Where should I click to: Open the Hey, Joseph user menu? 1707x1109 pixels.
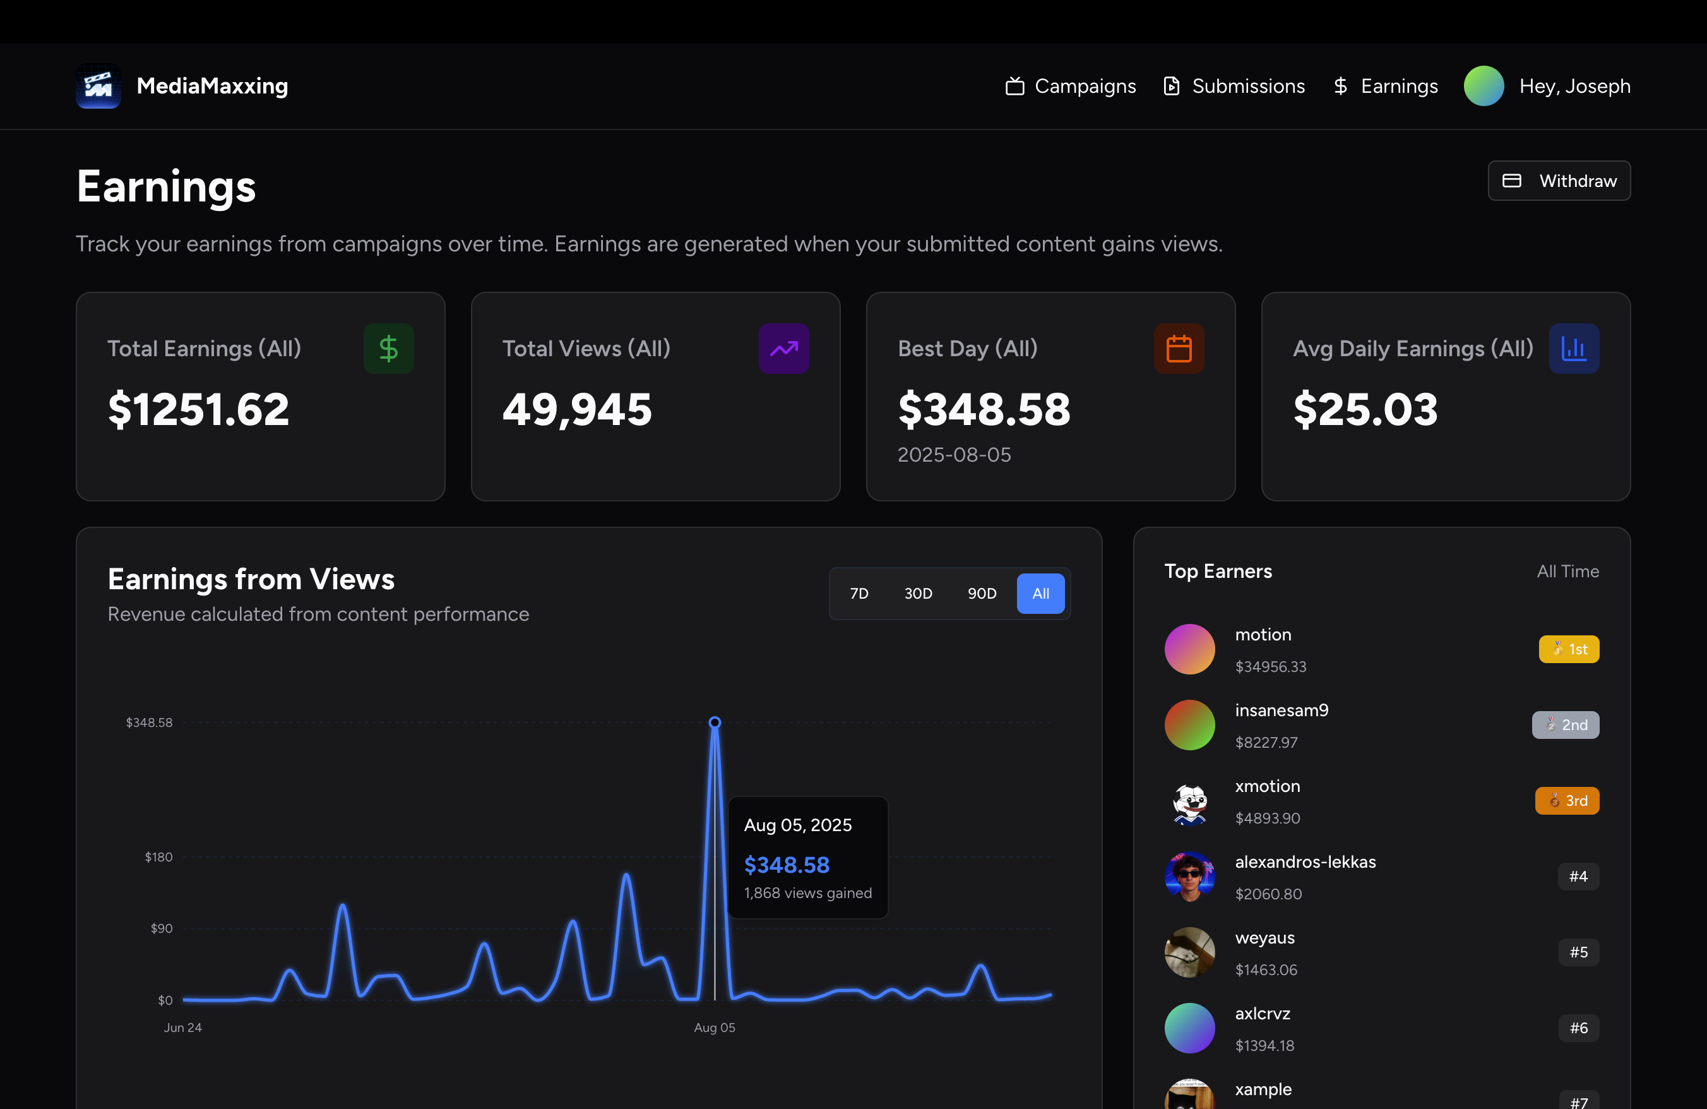pyautogui.click(x=1574, y=86)
